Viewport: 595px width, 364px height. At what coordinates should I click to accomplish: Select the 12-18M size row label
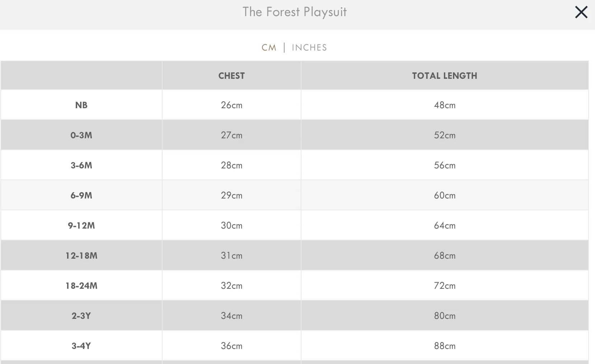81,255
